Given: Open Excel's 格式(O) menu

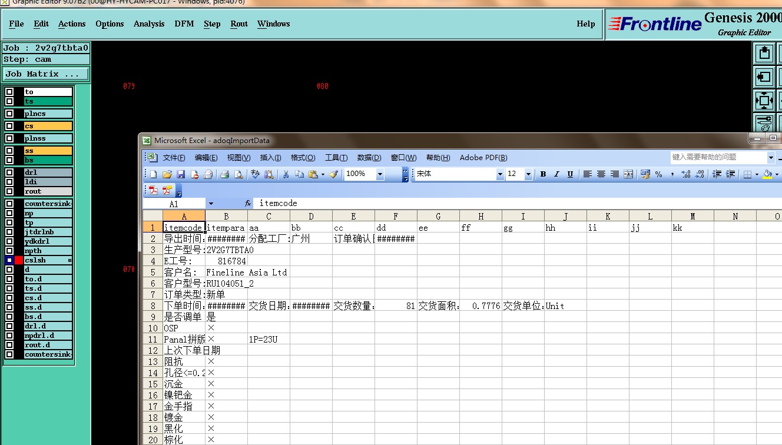Looking at the screenshot, I should click(x=303, y=158).
